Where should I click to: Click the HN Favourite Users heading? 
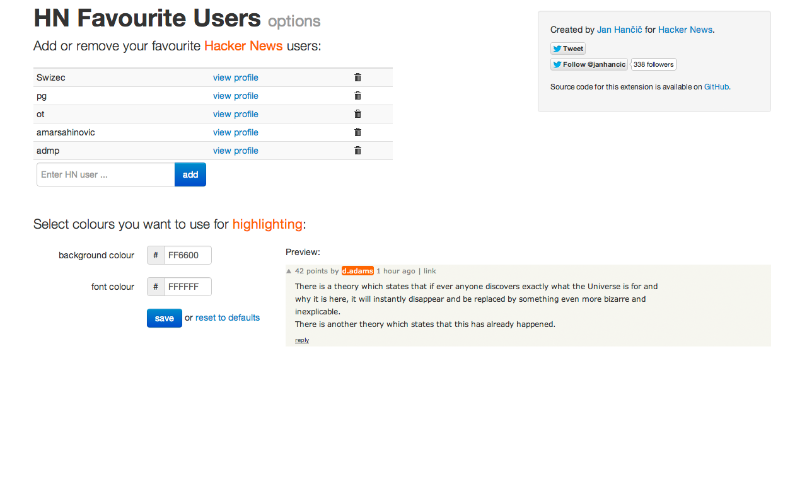point(147,18)
